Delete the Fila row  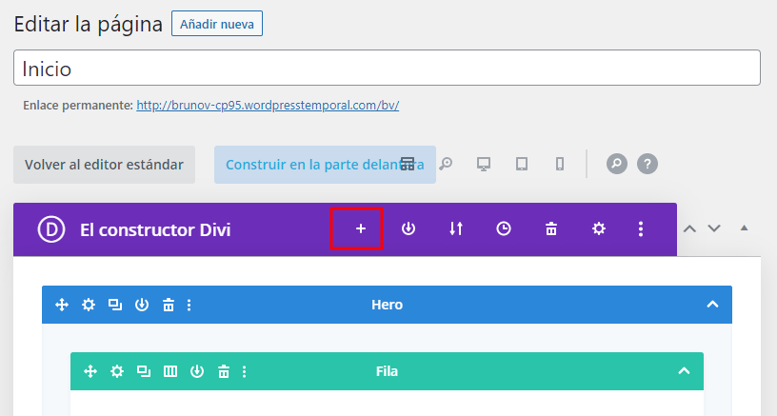click(224, 371)
